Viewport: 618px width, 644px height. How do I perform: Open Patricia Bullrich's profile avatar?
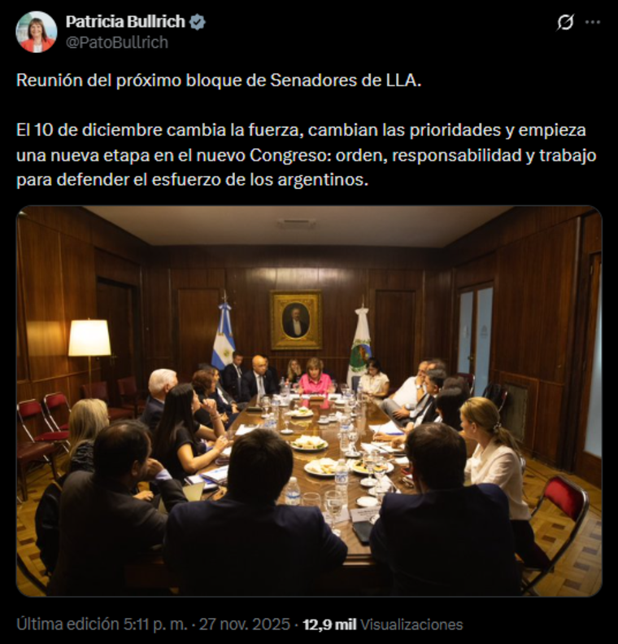coord(36,32)
